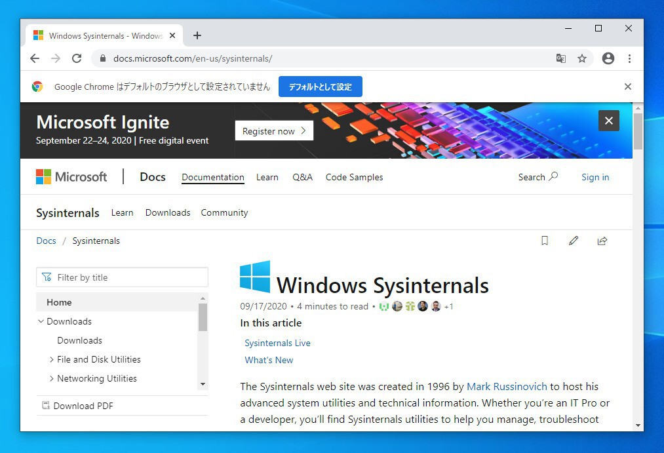Jump to What's New section

tap(269, 360)
